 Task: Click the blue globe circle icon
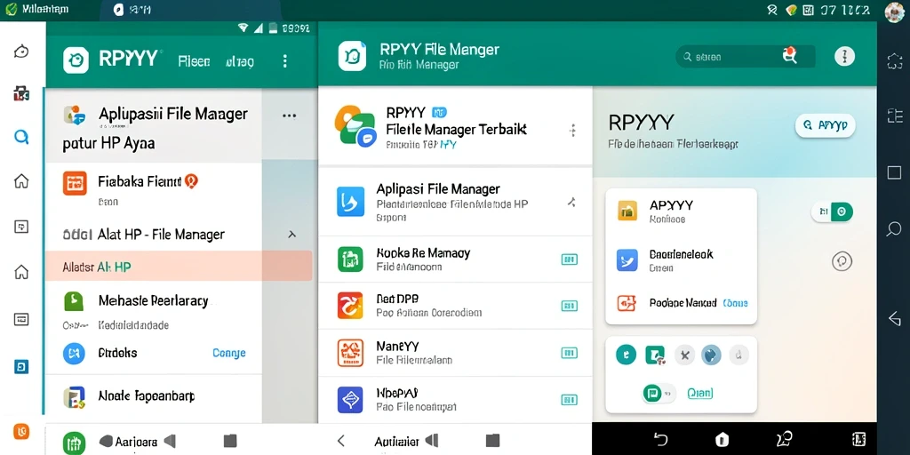point(711,355)
